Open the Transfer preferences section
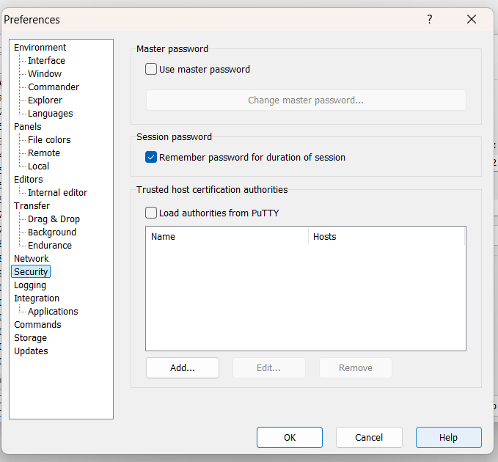Viewport: 498px width, 462px height. point(32,206)
